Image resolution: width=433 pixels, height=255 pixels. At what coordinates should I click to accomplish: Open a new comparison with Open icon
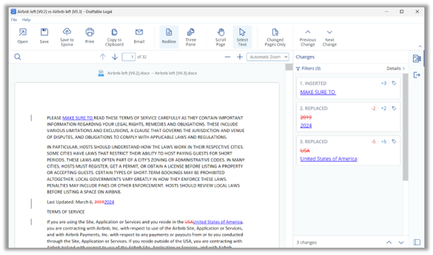point(23,36)
